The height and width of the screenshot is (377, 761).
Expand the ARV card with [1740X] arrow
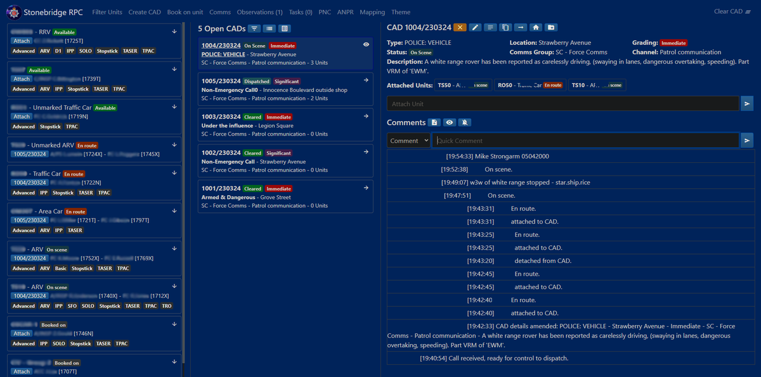[174, 286]
